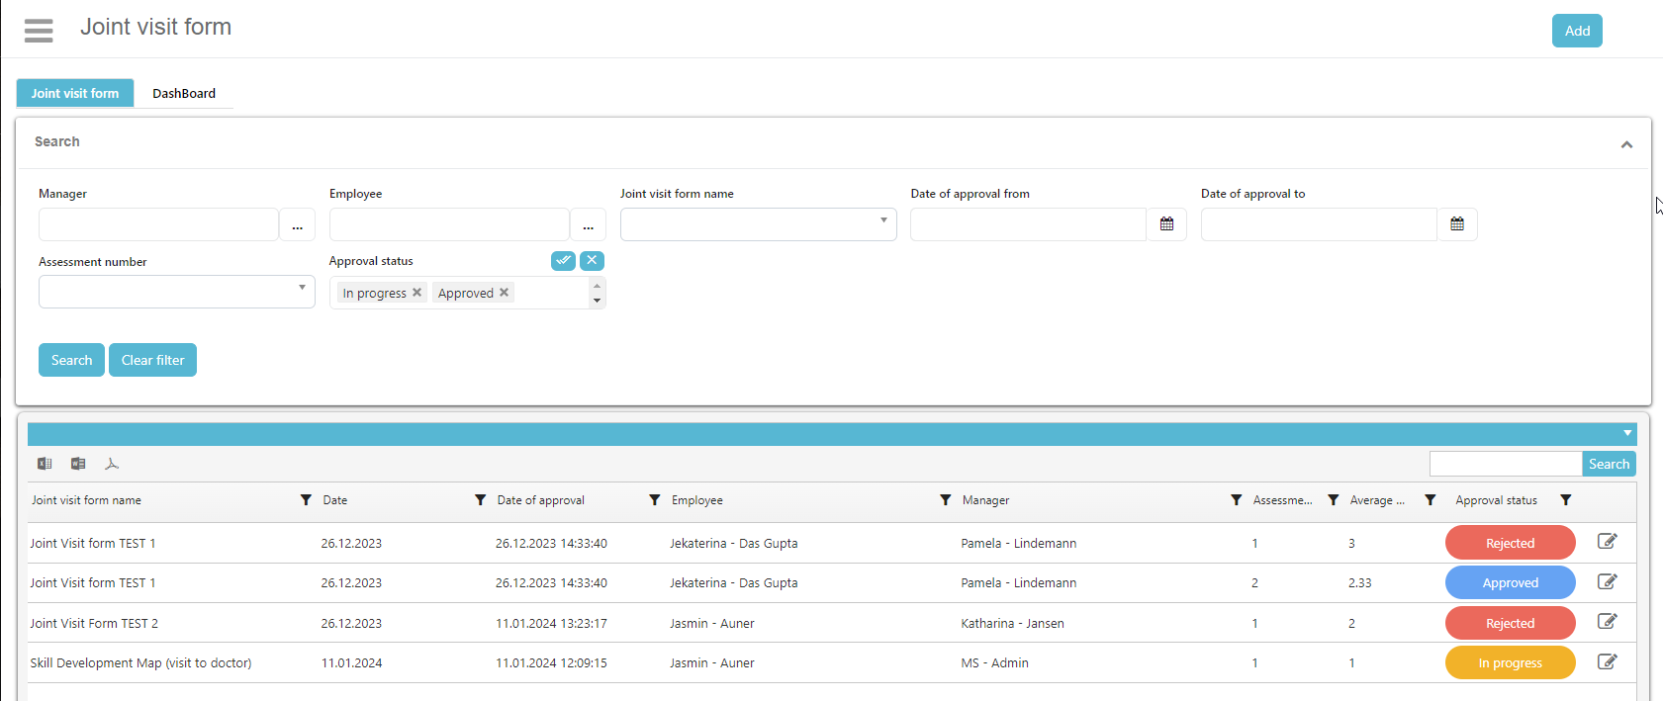The width and height of the screenshot is (1663, 701).
Task: Click the Add button
Action: (x=1577, y=31)
